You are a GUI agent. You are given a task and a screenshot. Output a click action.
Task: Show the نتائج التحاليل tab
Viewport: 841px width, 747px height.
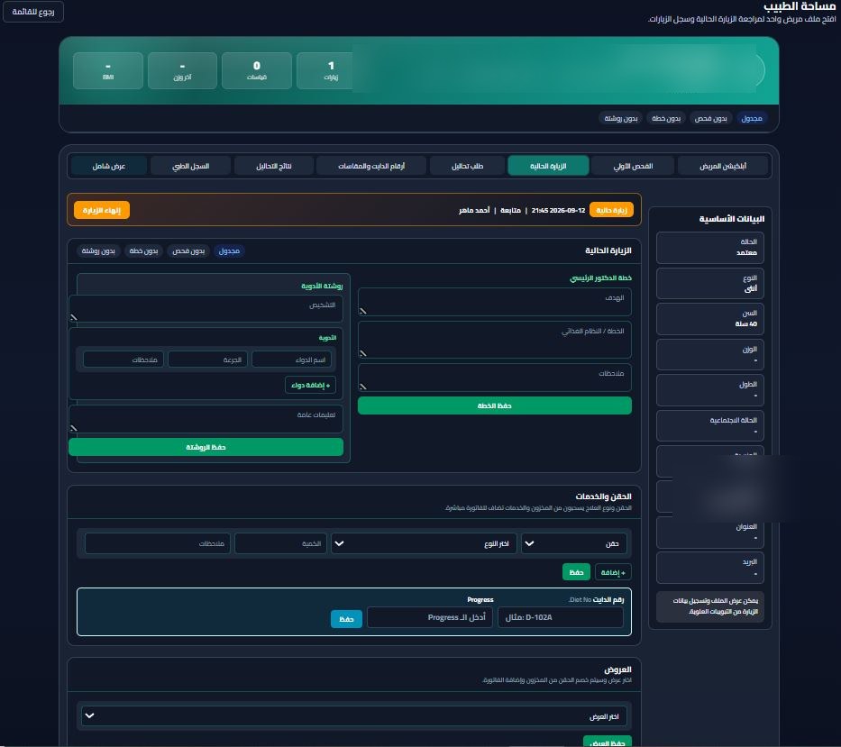pyautogui.click(x=273, y=166)
